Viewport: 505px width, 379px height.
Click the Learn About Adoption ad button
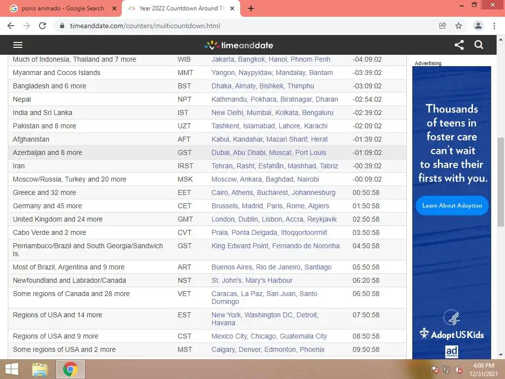[x=452, y=206]
